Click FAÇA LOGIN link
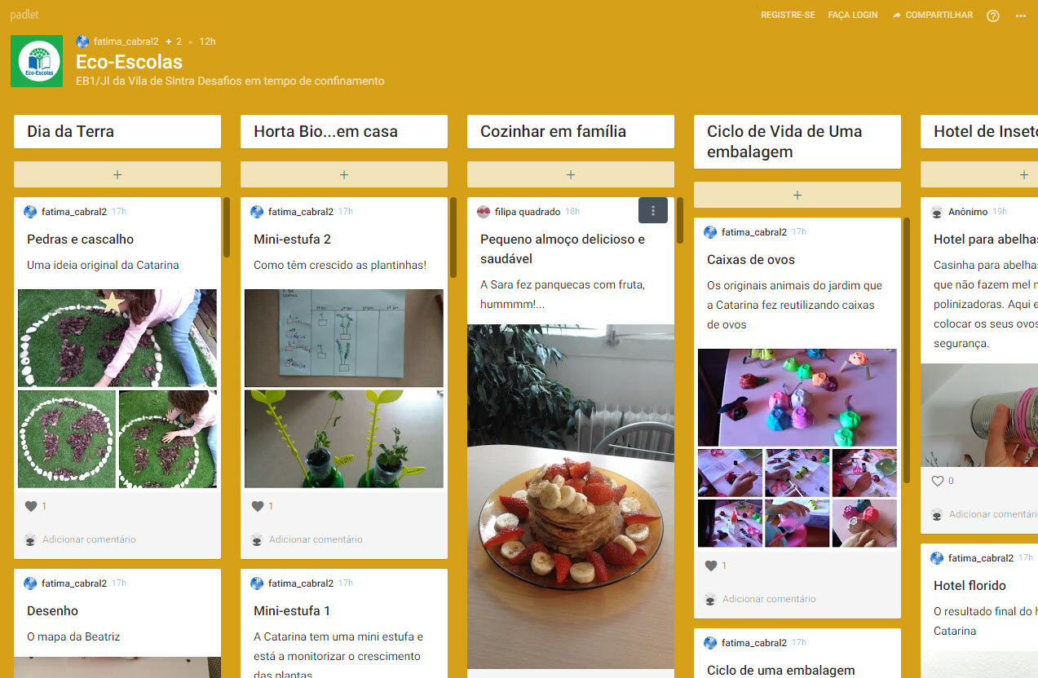Viewport: 1038px width, 678px height. [x=853, y=15]
